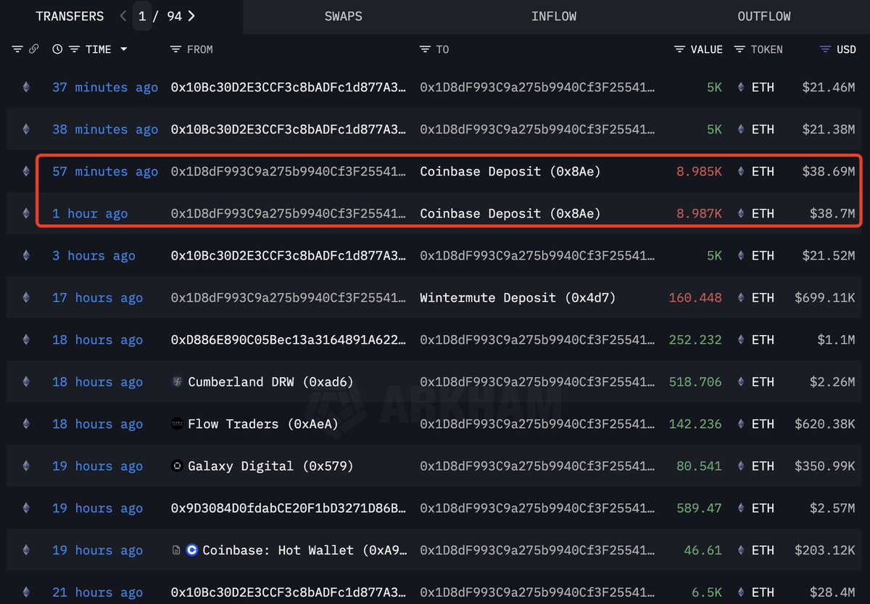Open the 17 hours ago transaction link

pos(97,297)
